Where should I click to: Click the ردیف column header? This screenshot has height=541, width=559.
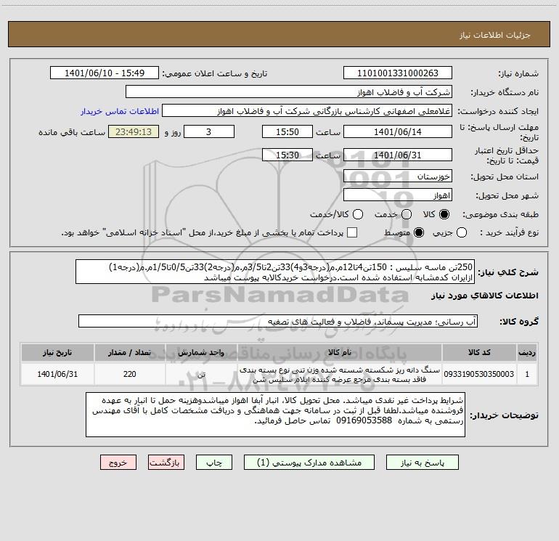(x=527, y=353)
